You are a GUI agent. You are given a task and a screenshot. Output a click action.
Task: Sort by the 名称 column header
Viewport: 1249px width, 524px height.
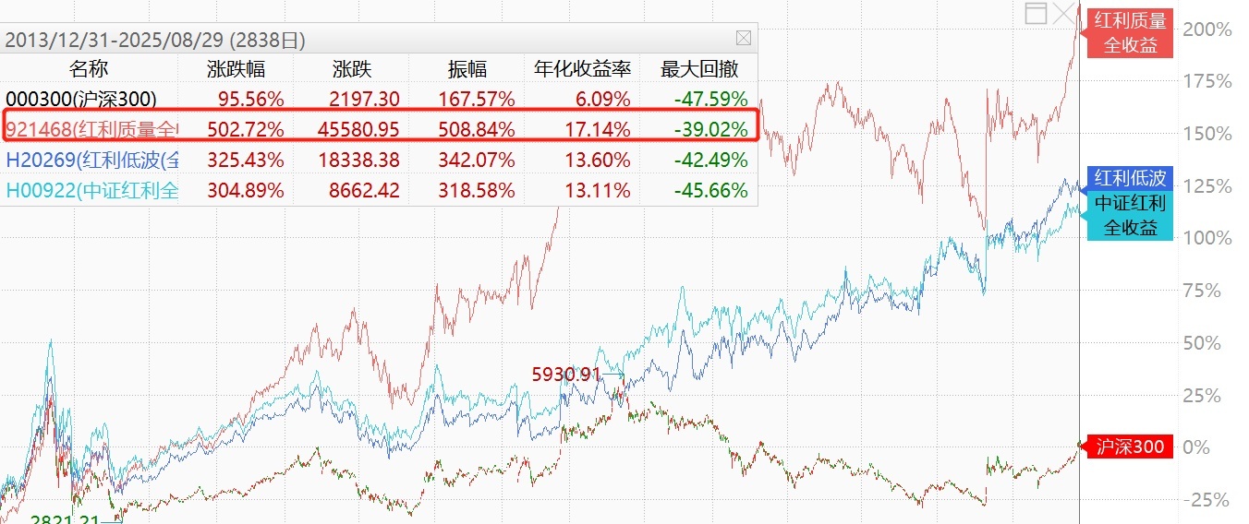point(89,68)
